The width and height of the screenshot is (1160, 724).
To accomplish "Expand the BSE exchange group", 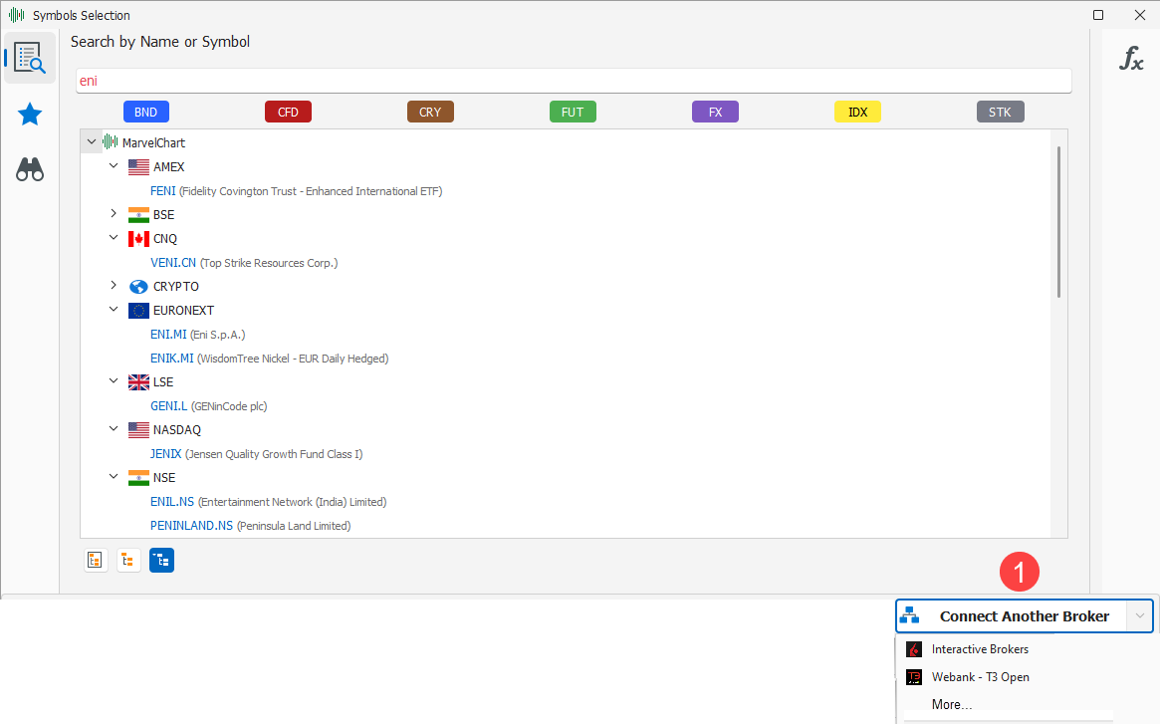I will pyautogui.click(x=114, y=213).
